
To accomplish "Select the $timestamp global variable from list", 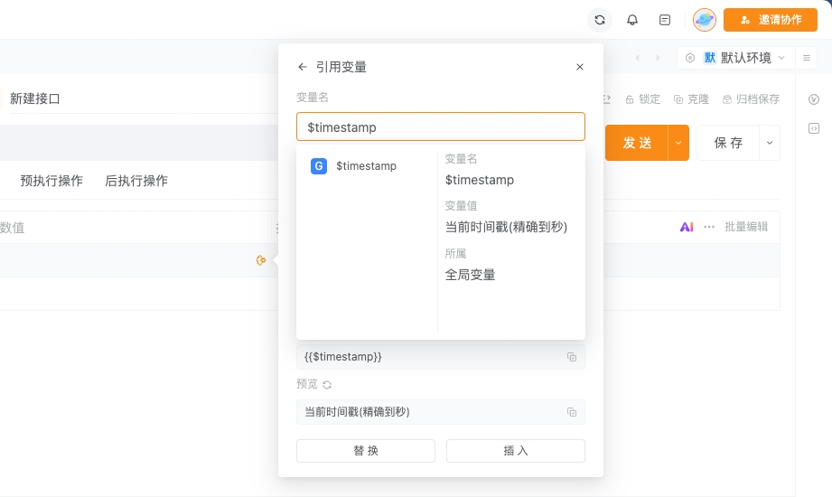I will (x=366, y=166).
